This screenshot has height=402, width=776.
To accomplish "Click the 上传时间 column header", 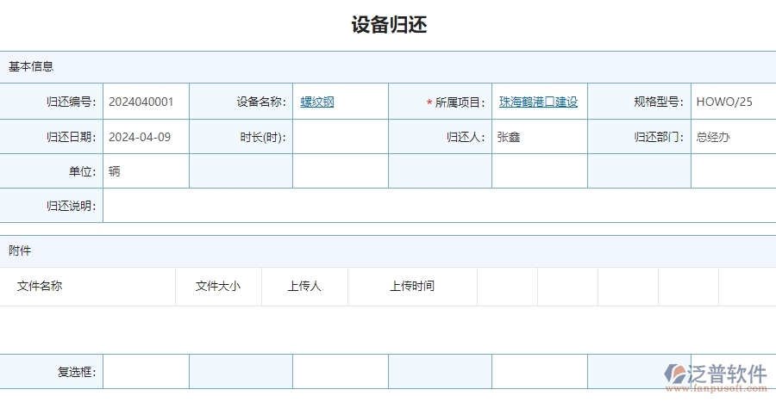I will coord(412,286).
